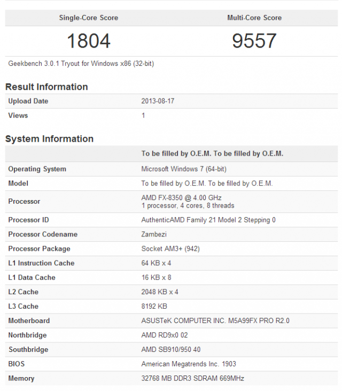Click the Multi-Core Score heading
This screenshot has width=342, height=391.
pos(254,18)
